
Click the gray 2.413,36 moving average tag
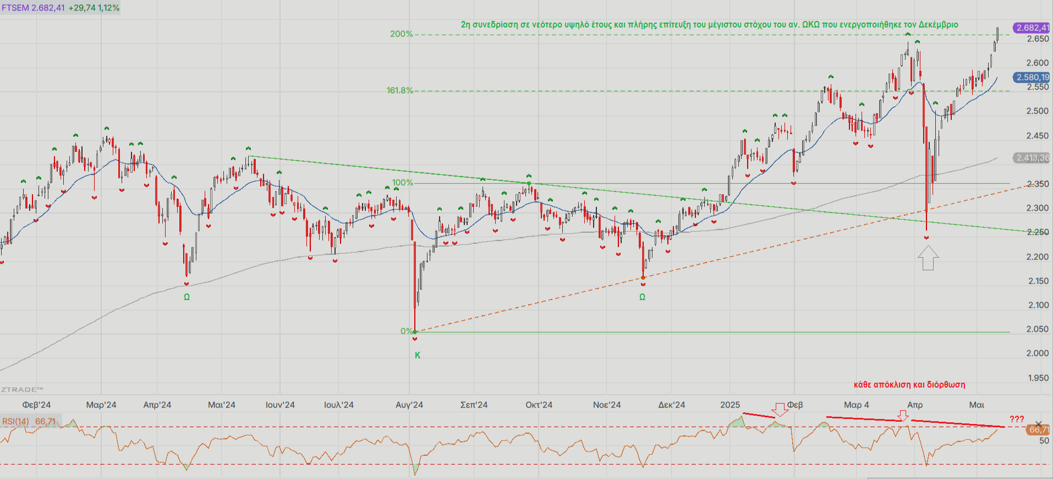click(1032, 158)
